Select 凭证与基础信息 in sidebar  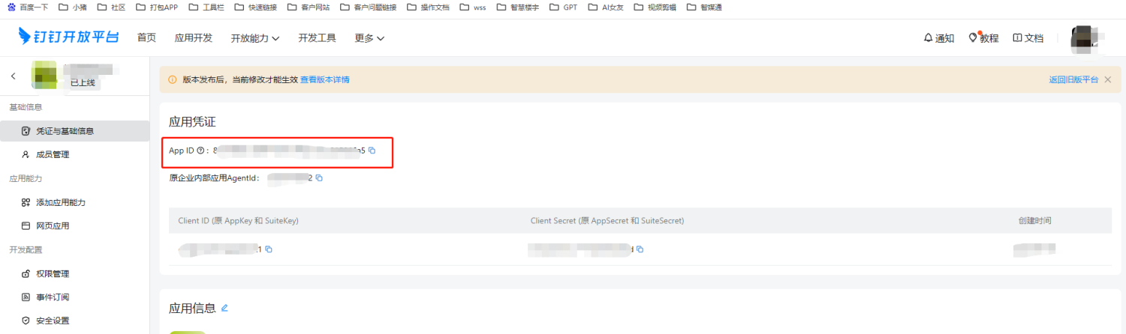coord(74,131)
